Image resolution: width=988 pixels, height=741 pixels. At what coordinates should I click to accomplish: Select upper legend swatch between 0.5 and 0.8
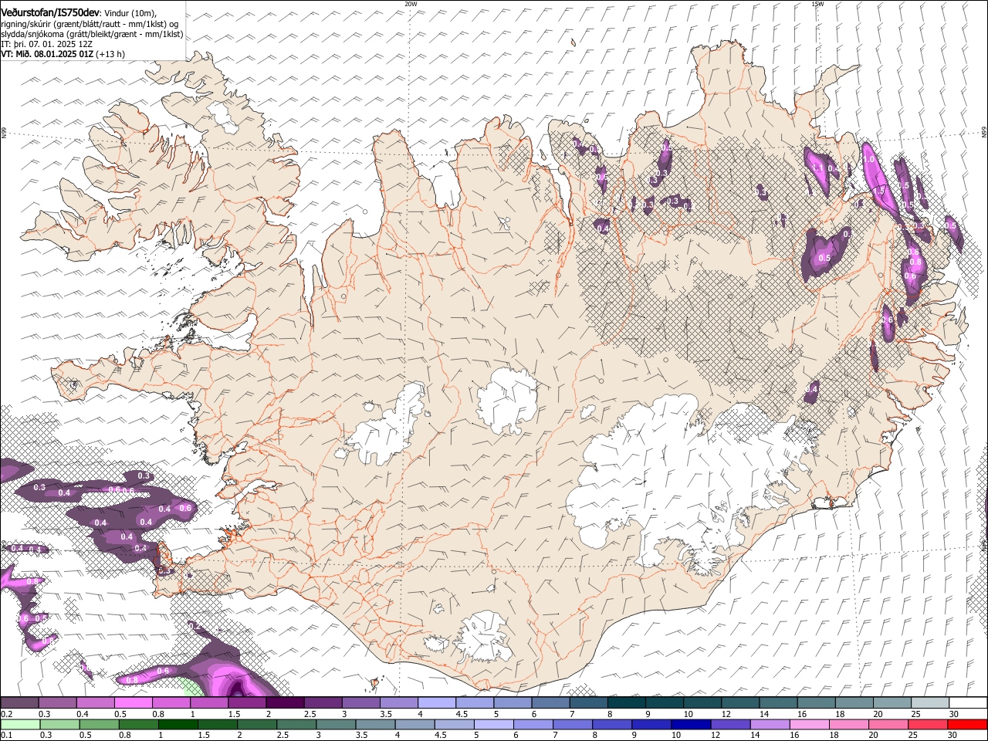coord(133,703)
